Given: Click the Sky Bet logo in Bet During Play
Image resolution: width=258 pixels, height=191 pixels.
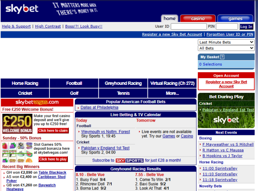Looking at the screenshot, I should 226,120.
